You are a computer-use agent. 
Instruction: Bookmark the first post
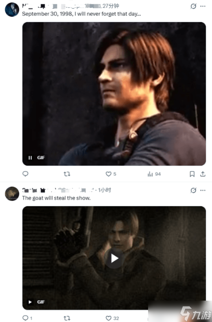pos(192,174)
